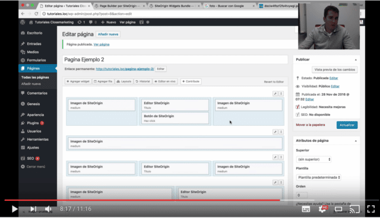Open Páginas in the sidebar
The width and height of the screenshot is (380, 218).
37,68
